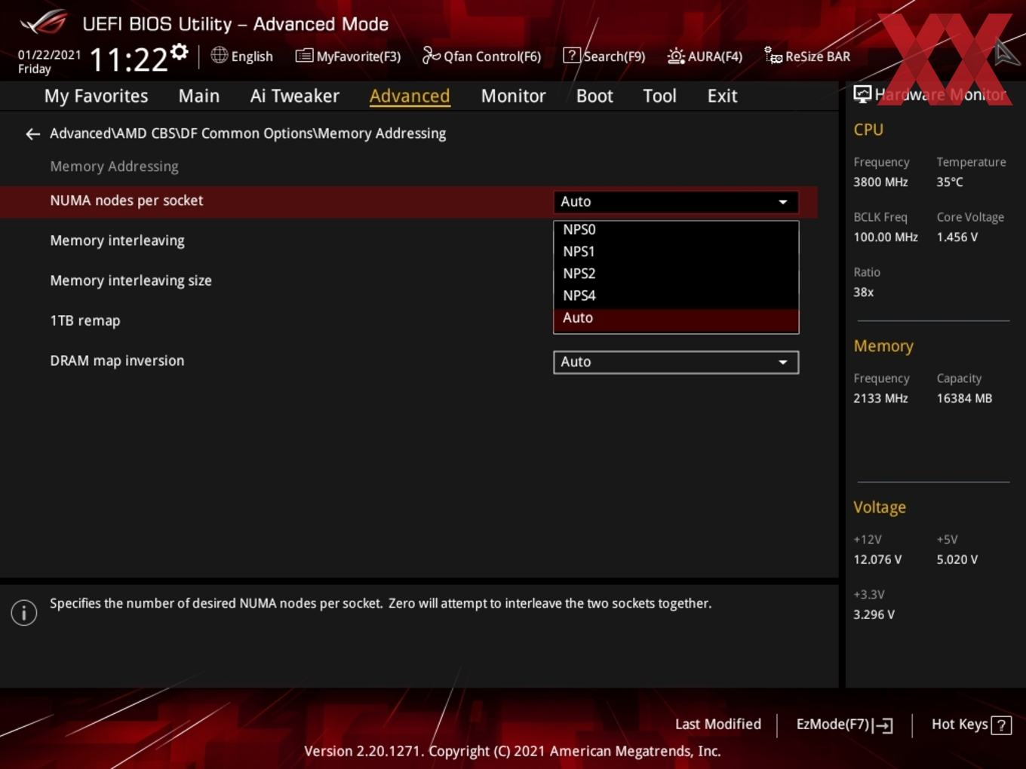Select the Advanced tab
The width and height of the screenshot is (1026, 769).
click(x=410, y=96)
